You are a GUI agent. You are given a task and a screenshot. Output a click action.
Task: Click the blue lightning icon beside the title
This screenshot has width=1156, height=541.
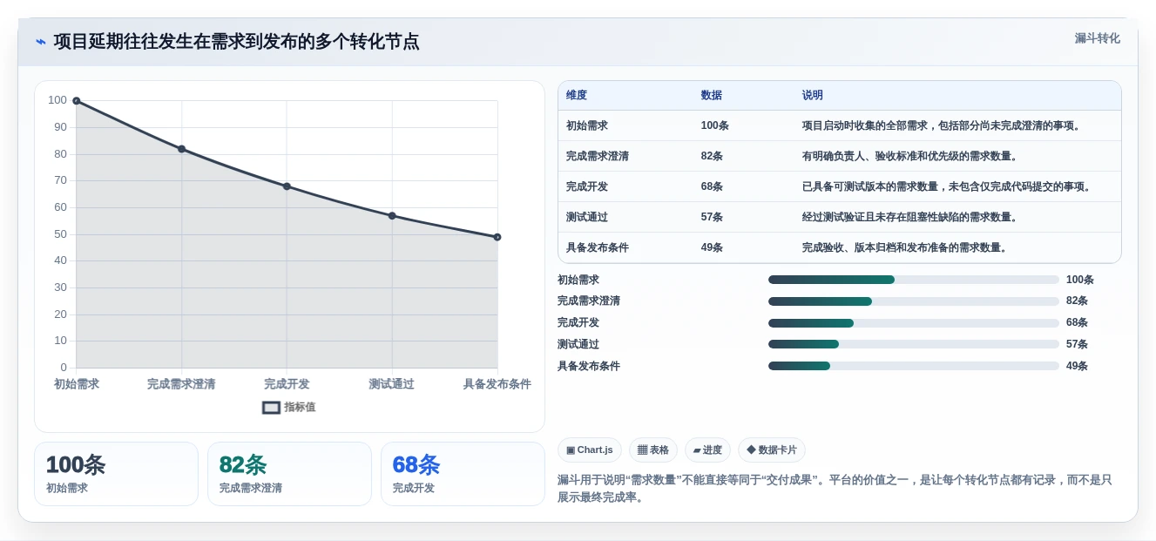[40, 42]
